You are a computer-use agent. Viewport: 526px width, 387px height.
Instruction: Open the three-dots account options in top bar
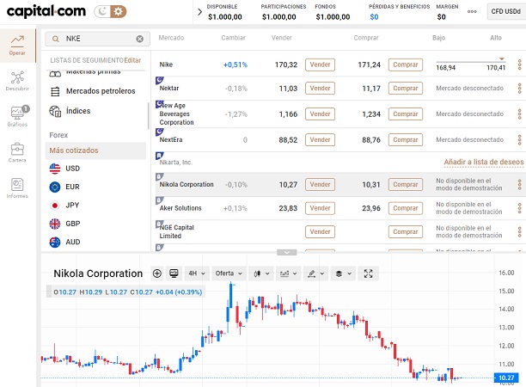click(472, 11)
